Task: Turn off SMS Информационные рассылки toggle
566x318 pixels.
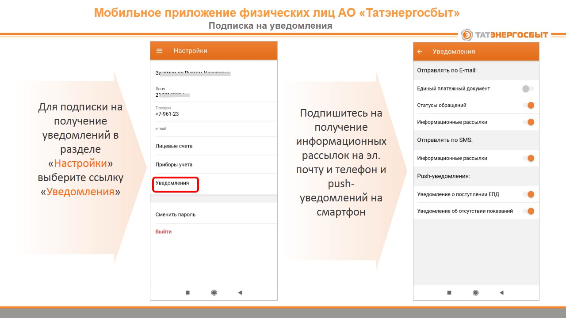Action: 528,158
